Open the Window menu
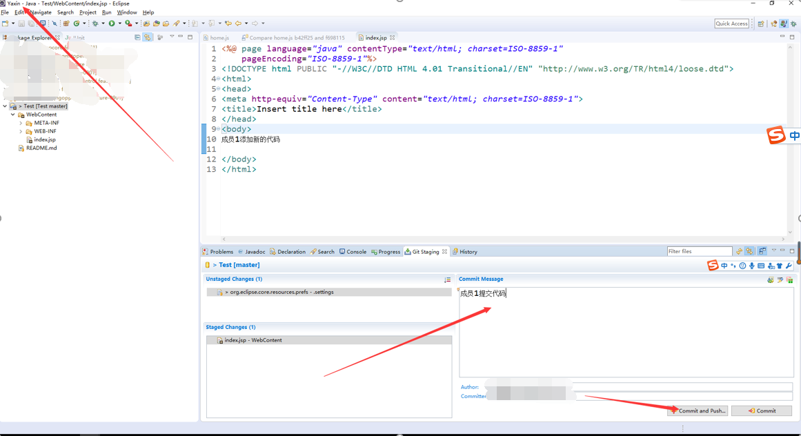 127,12
